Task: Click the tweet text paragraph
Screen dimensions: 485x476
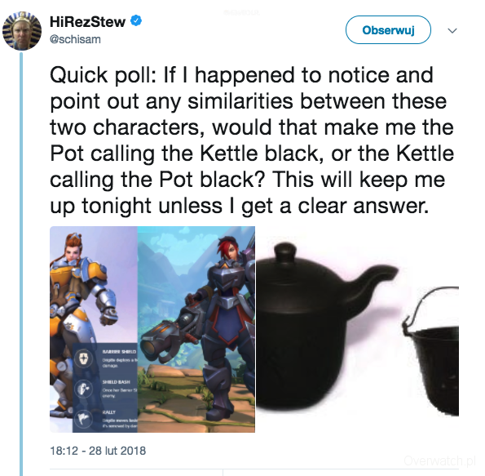Action: pos(252,140)
